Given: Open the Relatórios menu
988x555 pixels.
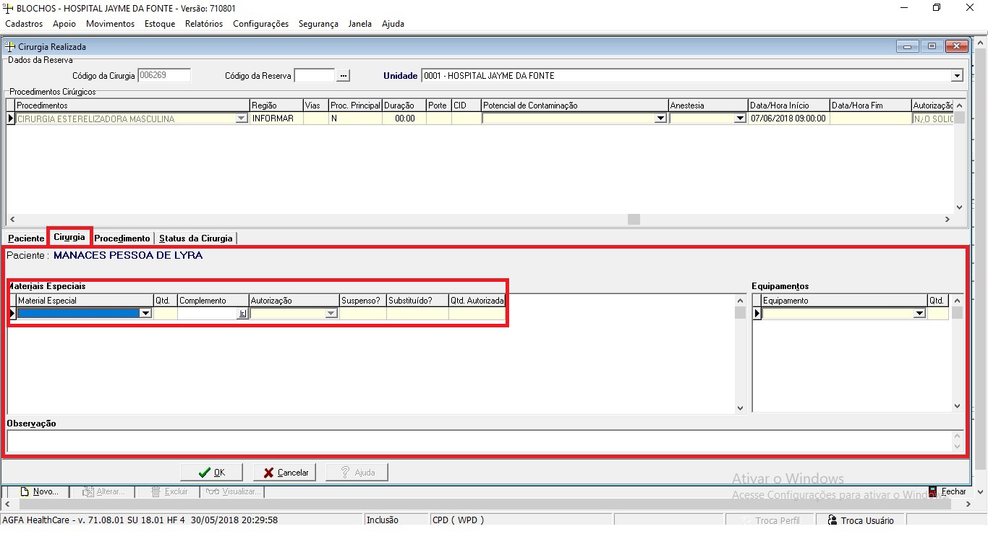Looking at the screenshot, I should (204, 24).
